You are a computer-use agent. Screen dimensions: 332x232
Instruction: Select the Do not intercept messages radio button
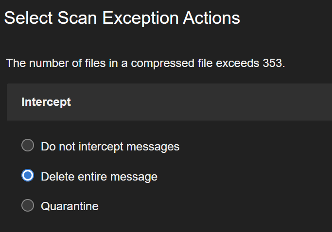coord(28,146)
